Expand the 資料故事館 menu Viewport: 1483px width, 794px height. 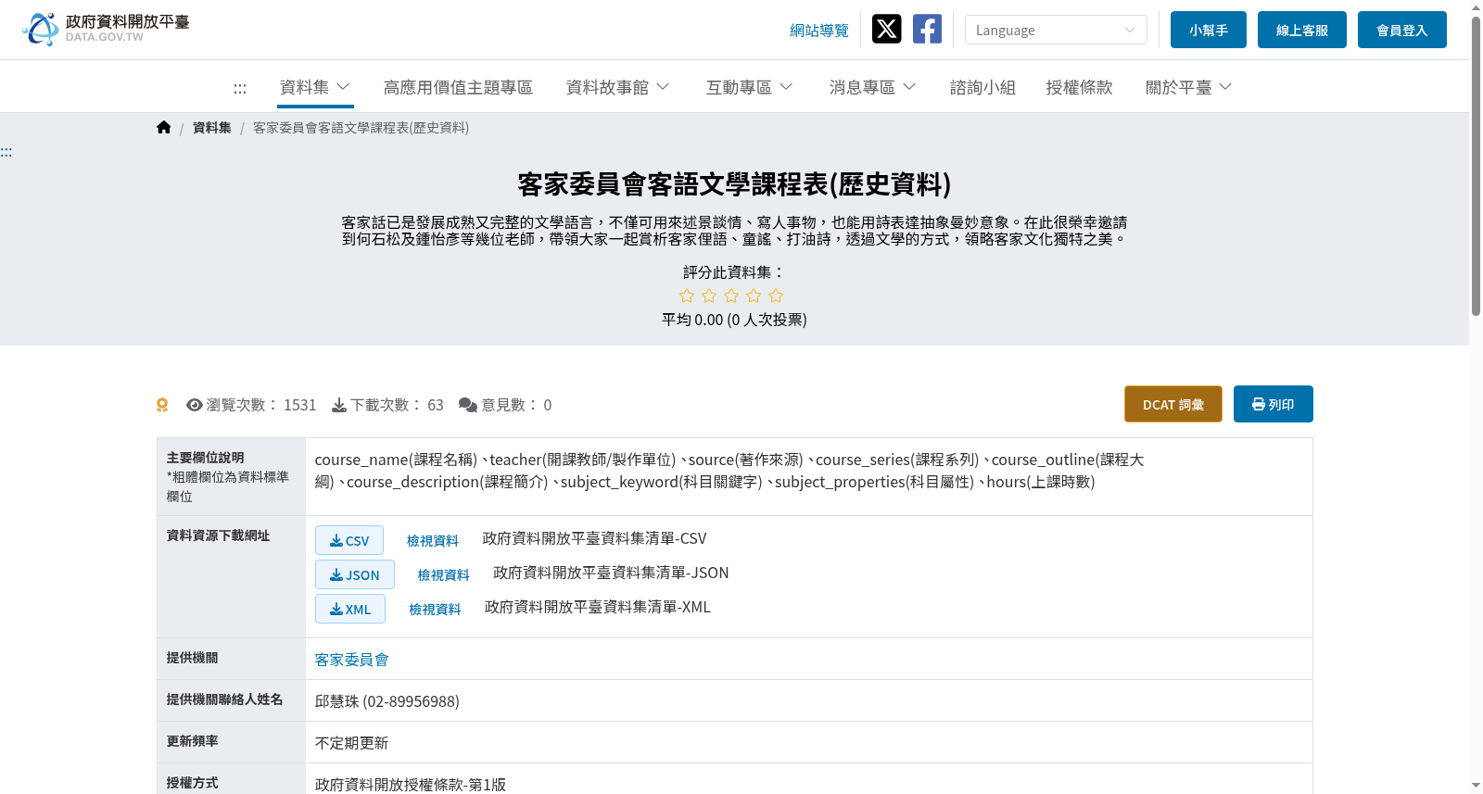point(618,87)
